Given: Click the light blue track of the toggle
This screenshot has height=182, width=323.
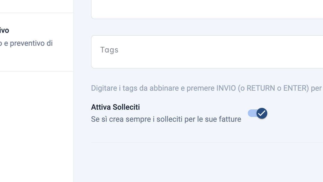Looking at the screenshot, I should pyautogui.click(x=252, y=113).
